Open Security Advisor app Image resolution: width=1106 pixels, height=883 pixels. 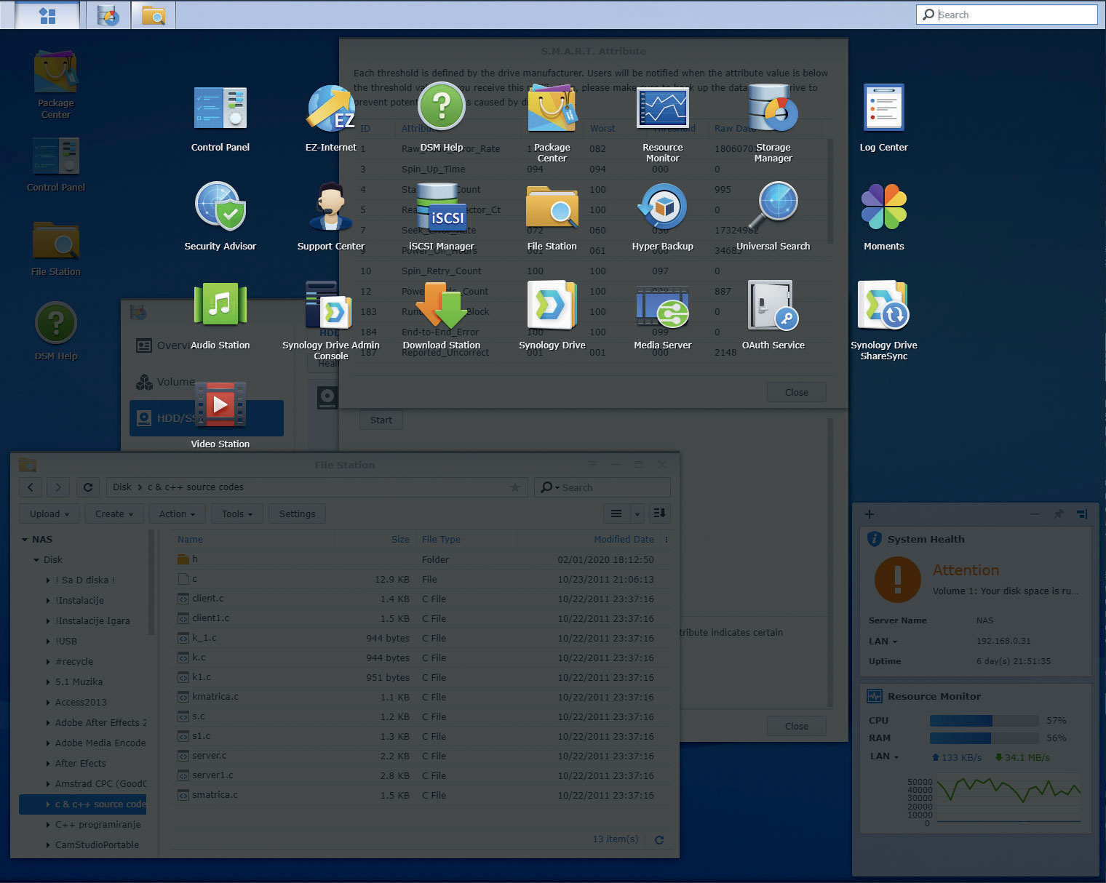coord(220,208)
